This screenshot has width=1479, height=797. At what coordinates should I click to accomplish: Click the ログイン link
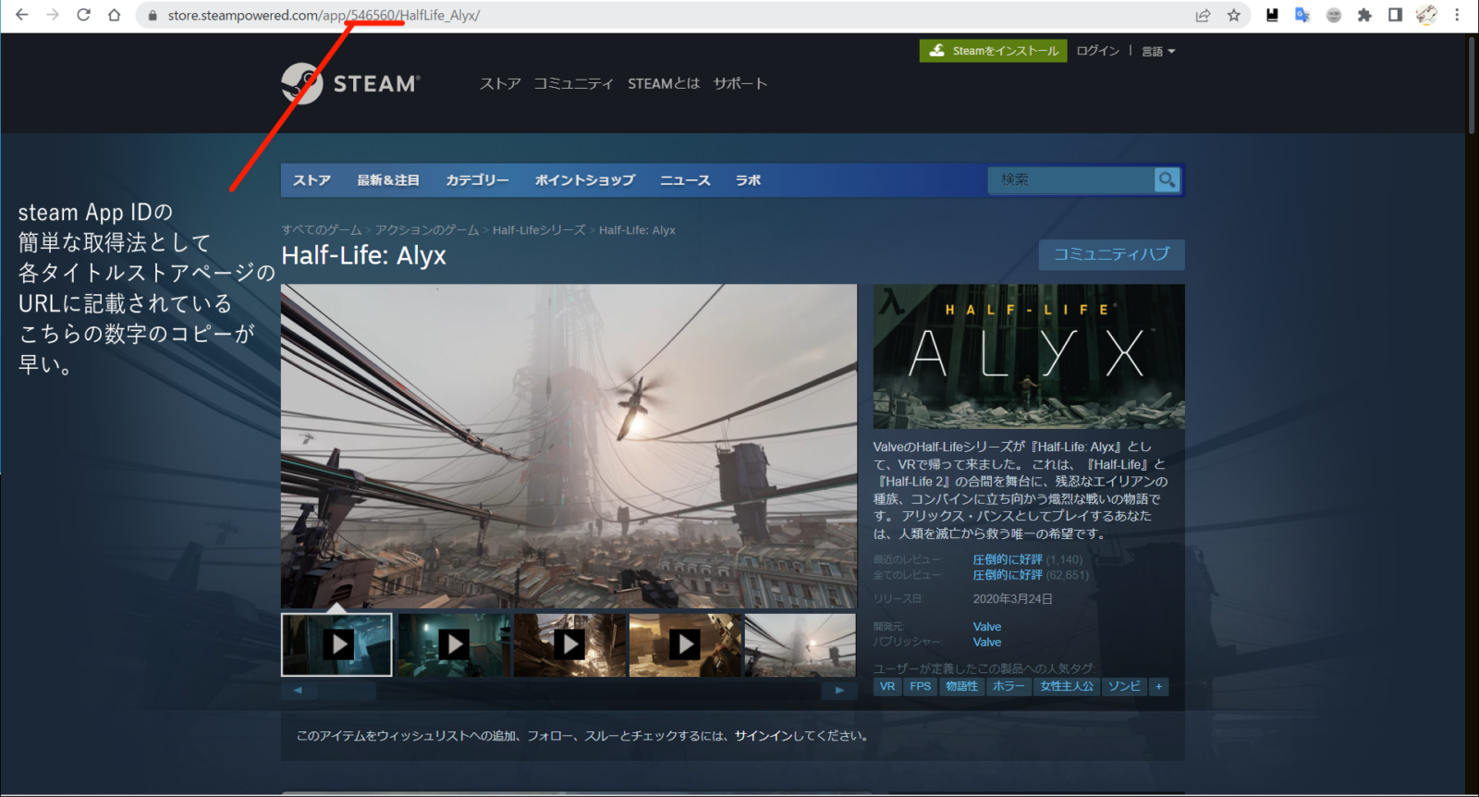tap(1097, 51)
